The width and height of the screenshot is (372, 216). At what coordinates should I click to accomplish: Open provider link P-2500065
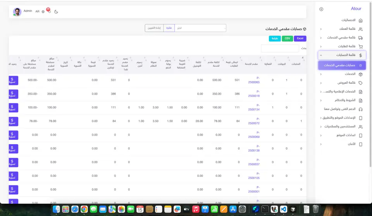[x=254, y=80]
